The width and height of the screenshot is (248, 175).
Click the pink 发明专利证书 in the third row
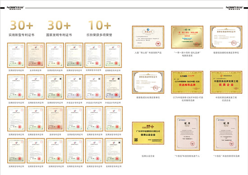55,119
